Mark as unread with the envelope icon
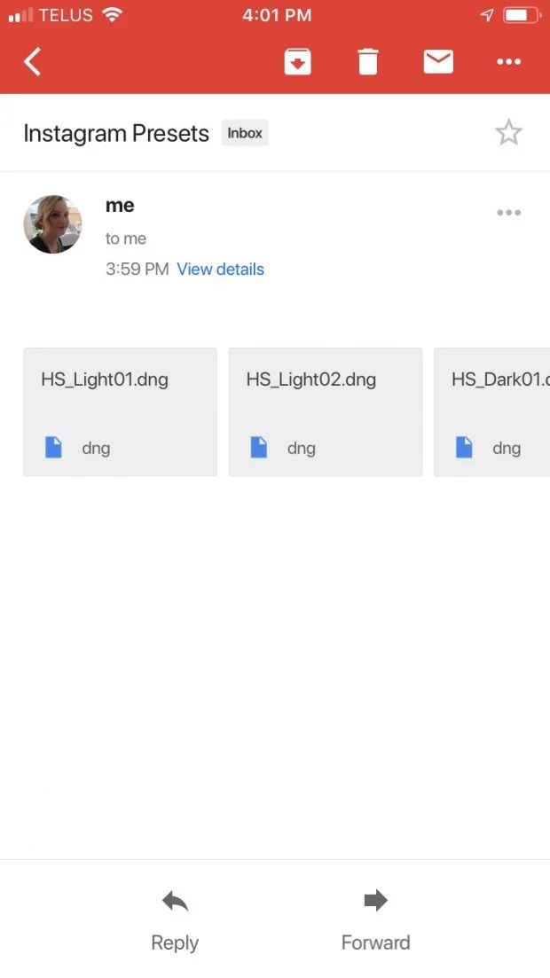Screen dimensions: 550x978 438,62
